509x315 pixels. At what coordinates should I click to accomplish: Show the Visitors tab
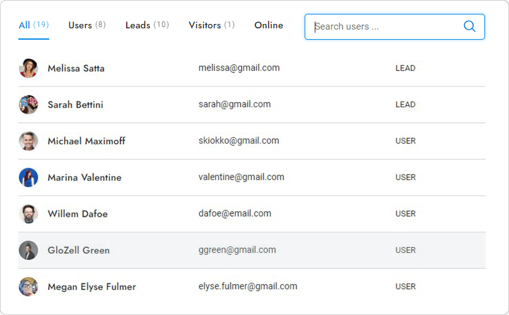[211, 25]
